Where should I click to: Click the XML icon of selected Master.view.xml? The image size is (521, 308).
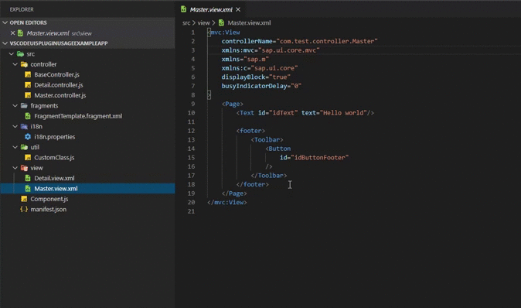[x=28, y=189]
